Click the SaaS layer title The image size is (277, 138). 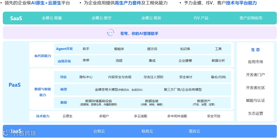(x=16, y=18)
